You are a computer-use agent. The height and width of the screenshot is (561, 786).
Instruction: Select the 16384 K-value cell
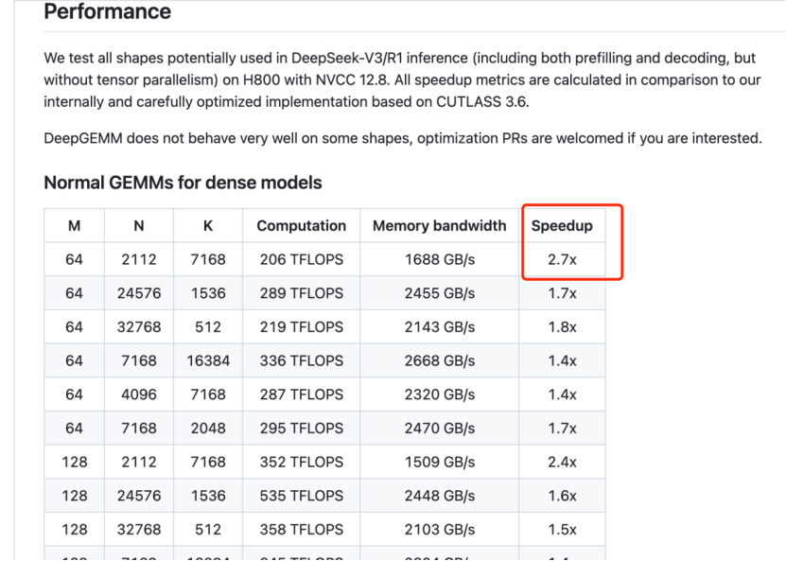click(x=208, y=360)
